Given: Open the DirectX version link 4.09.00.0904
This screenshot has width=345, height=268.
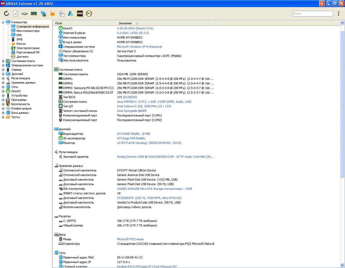Looking at the screenshot, I should tap(135, 28).
